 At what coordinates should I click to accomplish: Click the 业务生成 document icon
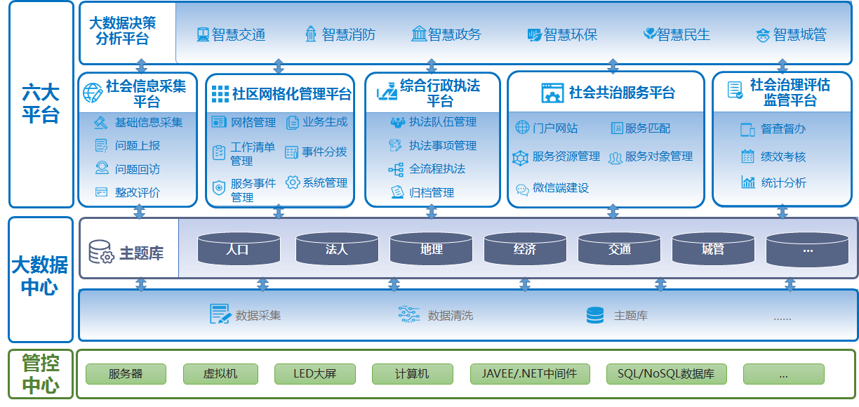[x=292, y=122]
